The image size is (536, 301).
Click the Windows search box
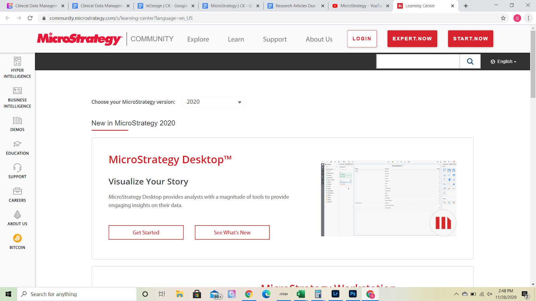click(77, 294)
